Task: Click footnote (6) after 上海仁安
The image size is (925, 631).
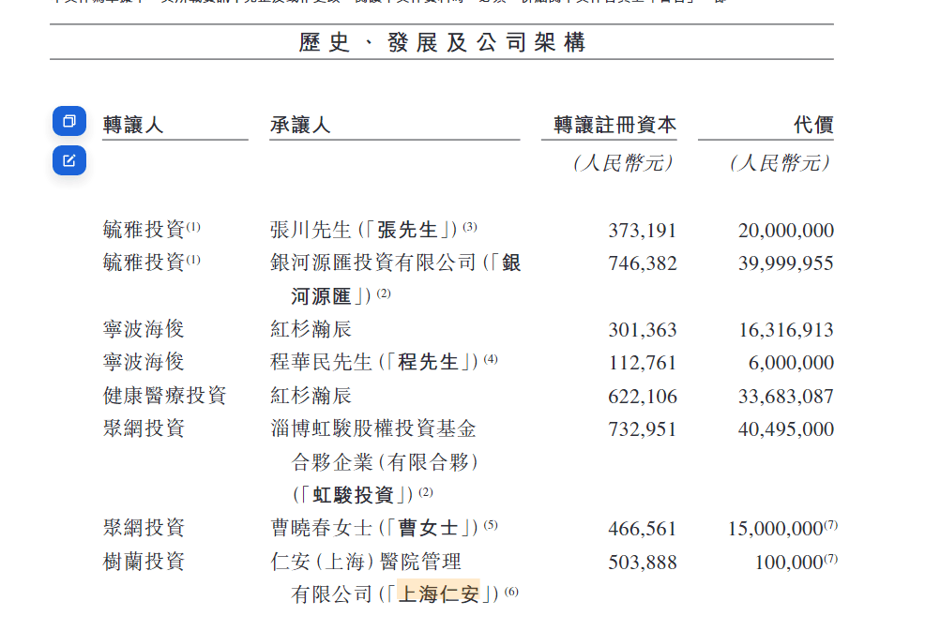Action: (x=511, y=592)
